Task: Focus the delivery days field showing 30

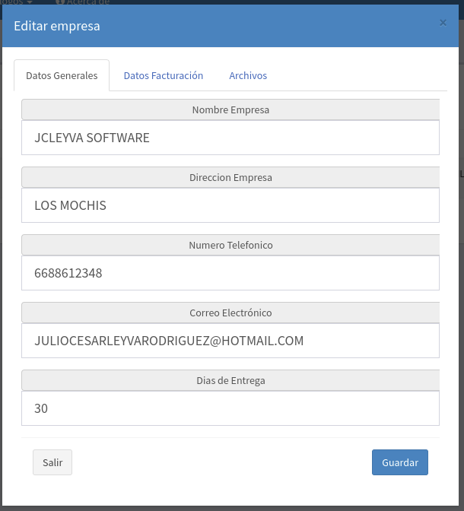Action: 230,408
